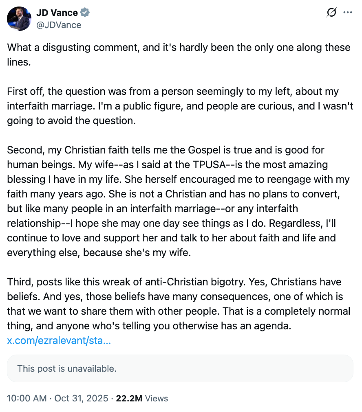362x412 pixels.
Task: Open the three-dot More options menu
Action: [x=348, y=12]
